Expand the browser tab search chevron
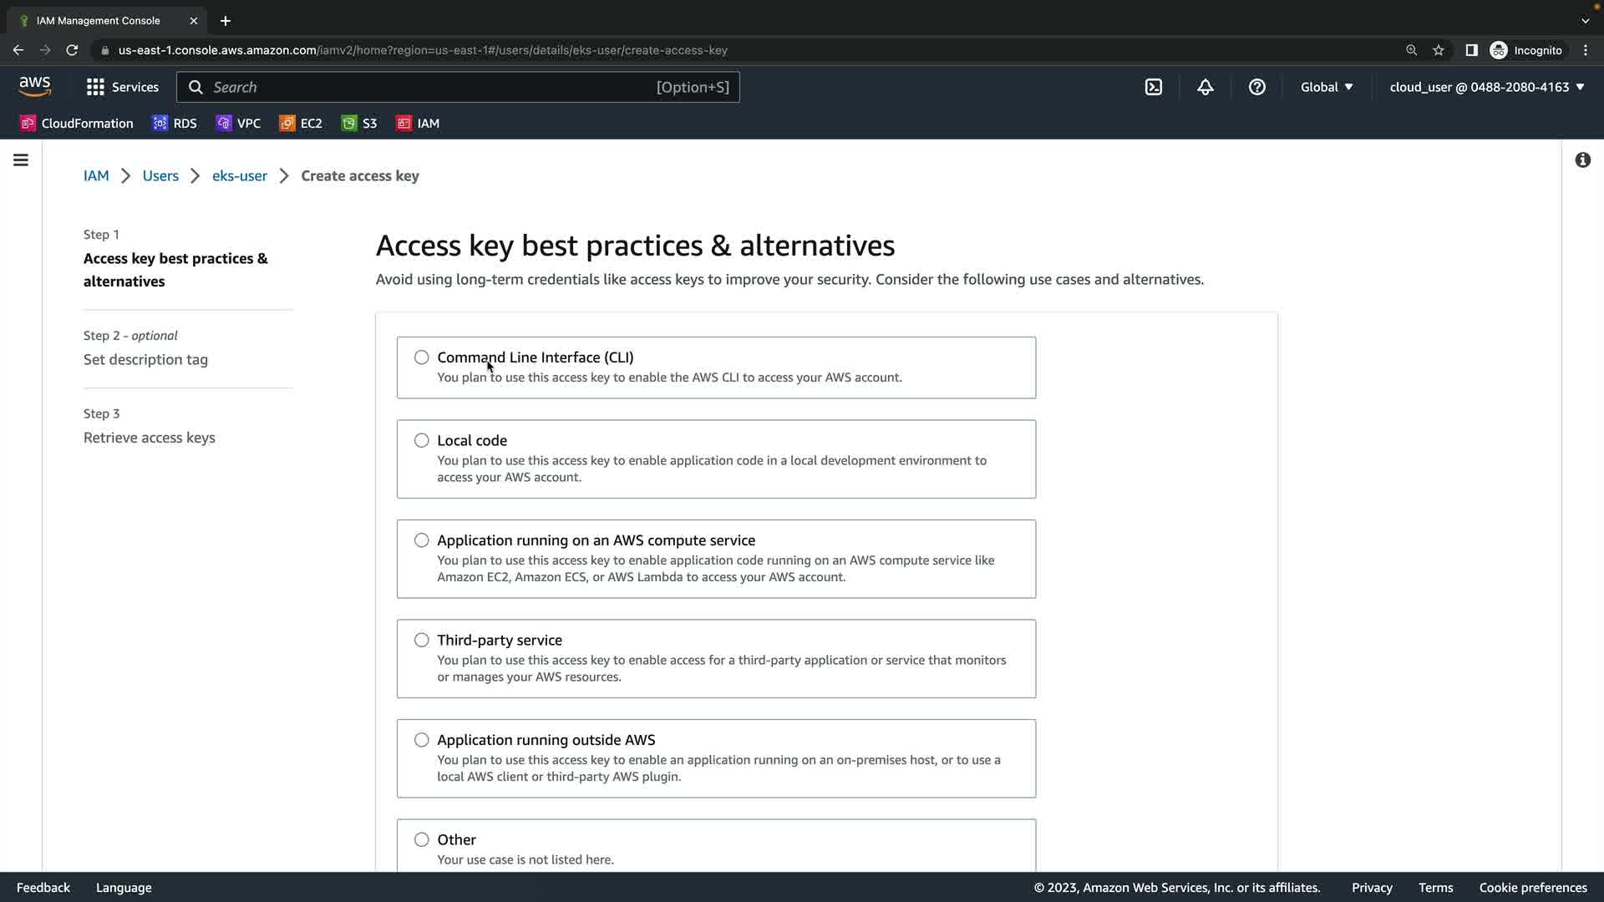The image size is (1604, 902). point(1585,20)
